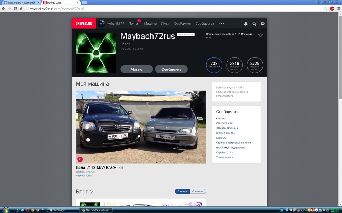
Task: Open the red 41 badge on car photo
Action: coord(80,159)
